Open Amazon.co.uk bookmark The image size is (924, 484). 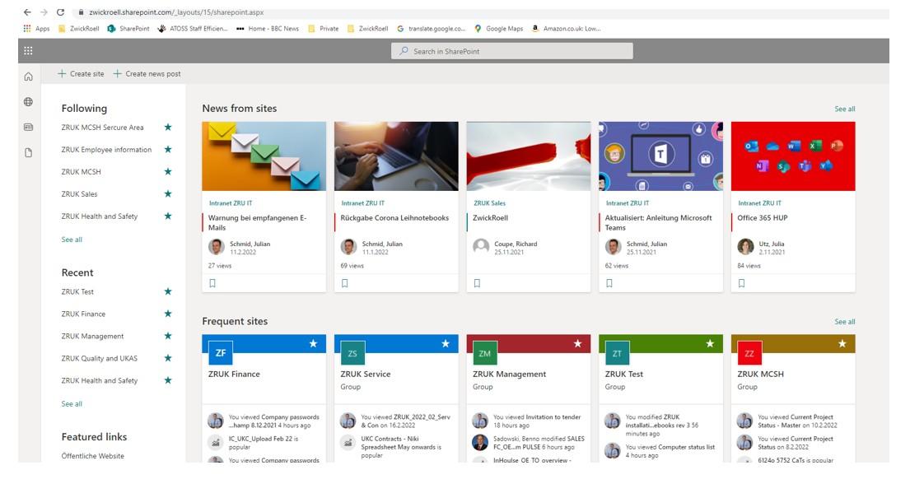(567, 28)
